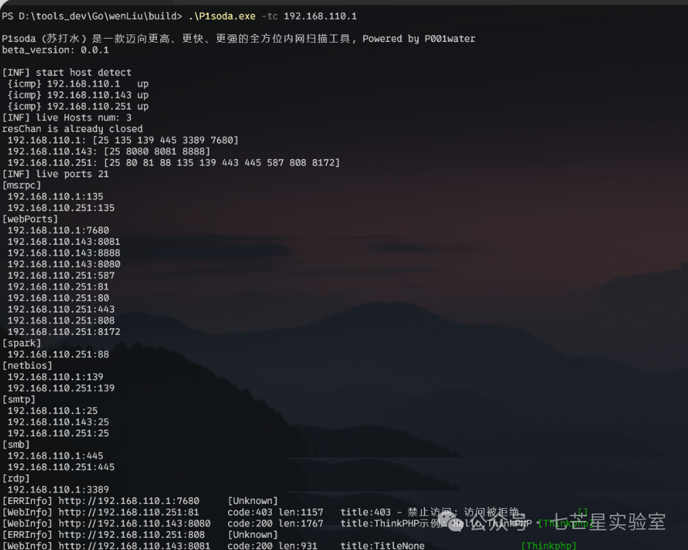Screen dimensions: 688x550
Task: Click green '[Thinkphp]' tag on last line
Action: 549,546
